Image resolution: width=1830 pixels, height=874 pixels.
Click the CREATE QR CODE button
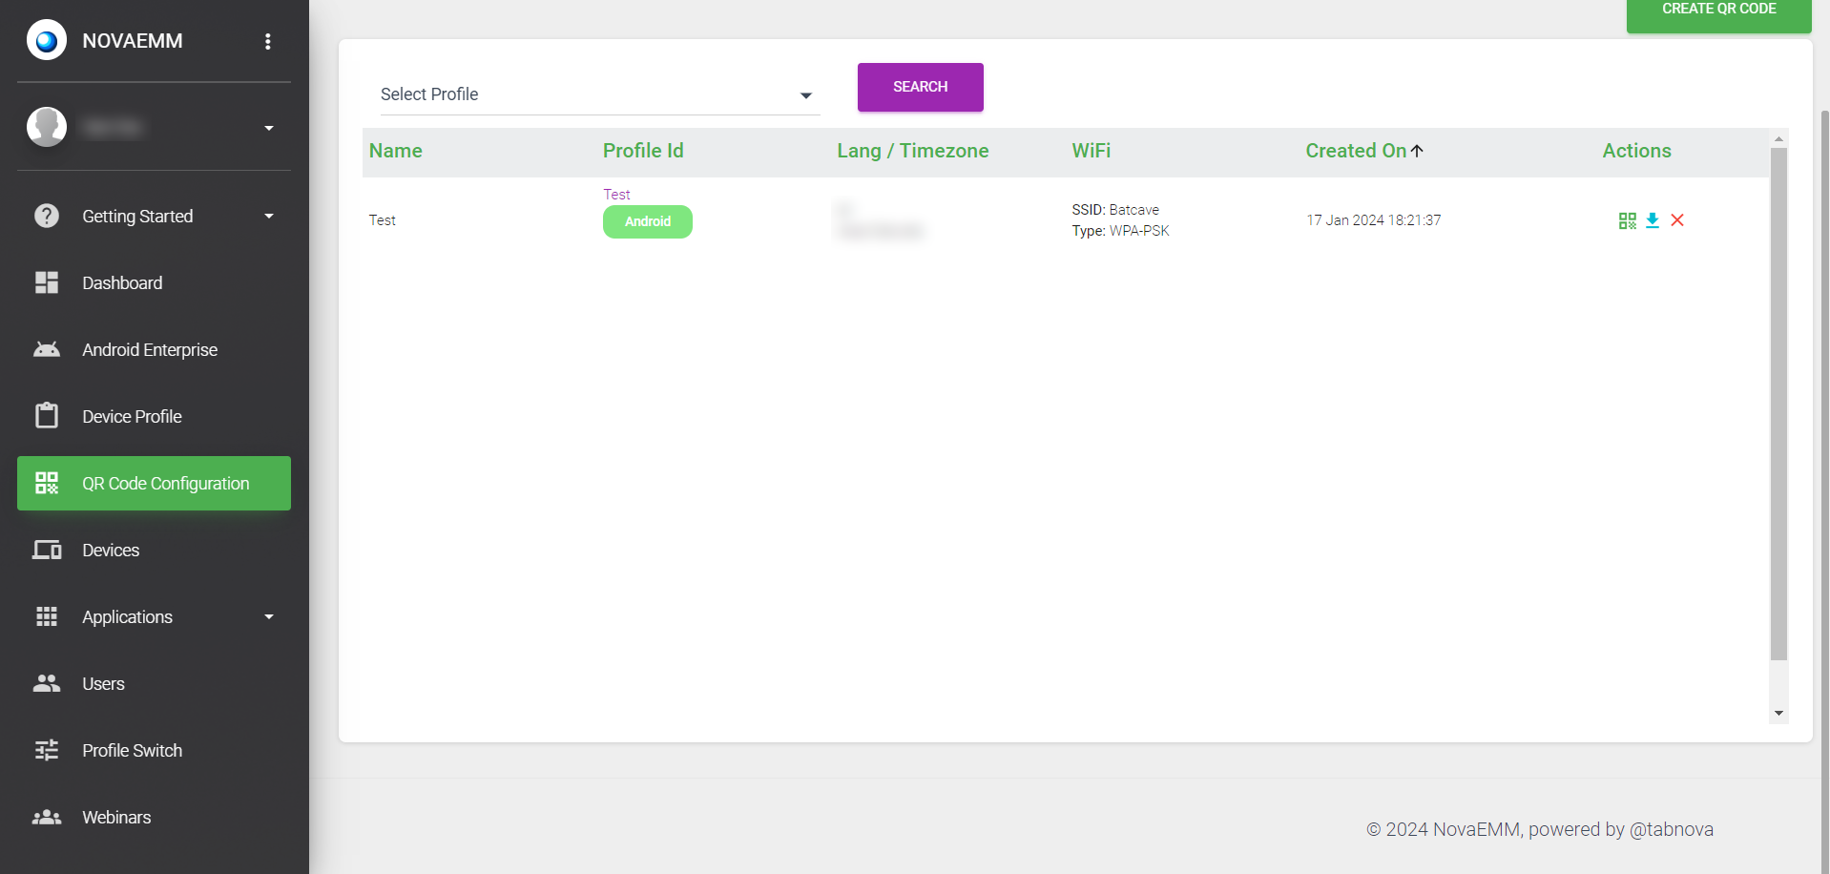pos(1718,11)
